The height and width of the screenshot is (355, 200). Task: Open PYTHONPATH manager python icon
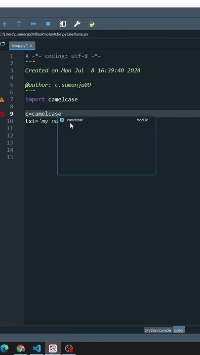pos(92,24)
